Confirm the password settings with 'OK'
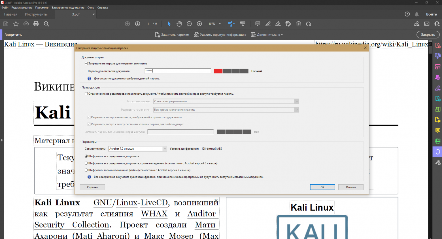Image resolution: width=442 pixels, height=239 pixels. tap(322, 187)
